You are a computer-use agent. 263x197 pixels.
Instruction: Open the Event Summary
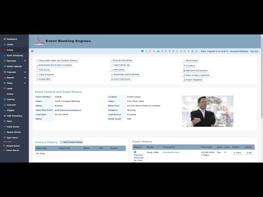click(121, 79)
